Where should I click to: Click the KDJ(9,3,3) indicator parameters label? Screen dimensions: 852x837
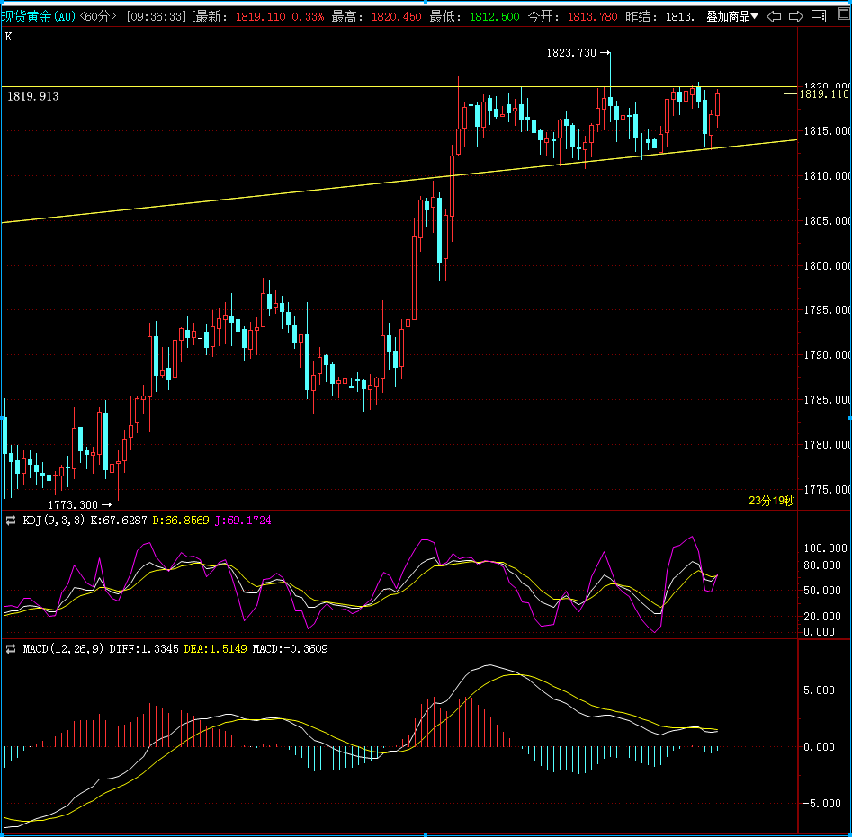(x=54, y=521)
